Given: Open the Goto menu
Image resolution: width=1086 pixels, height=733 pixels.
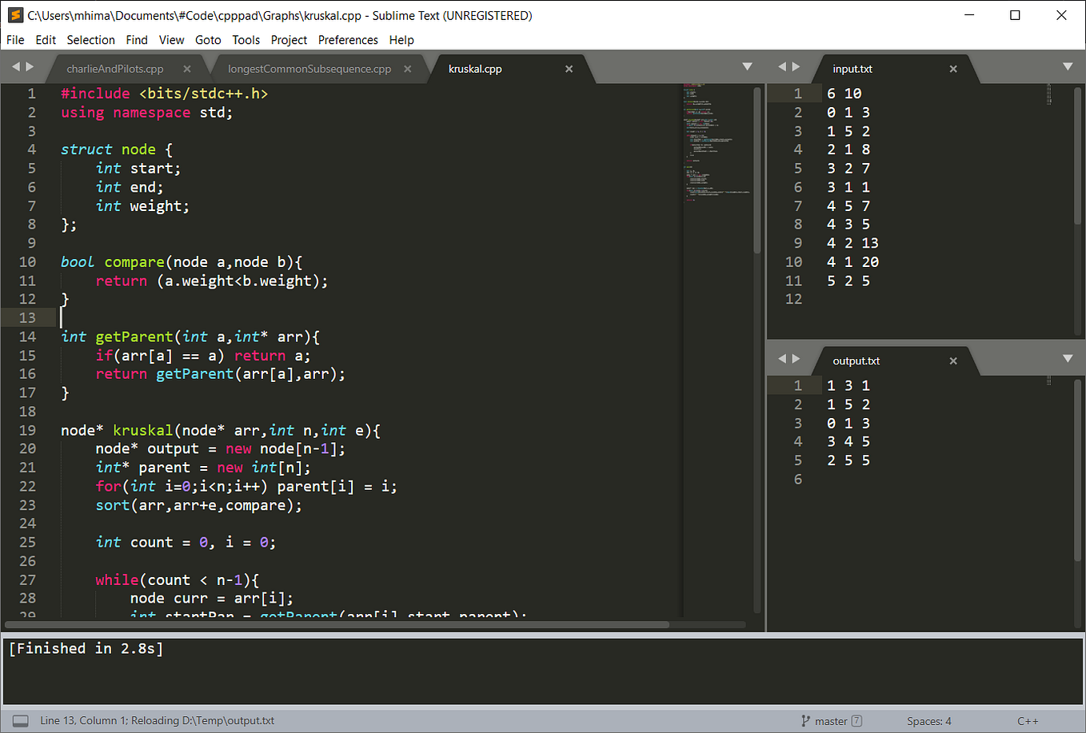Looking at the screenshot, I should point(208,40).
